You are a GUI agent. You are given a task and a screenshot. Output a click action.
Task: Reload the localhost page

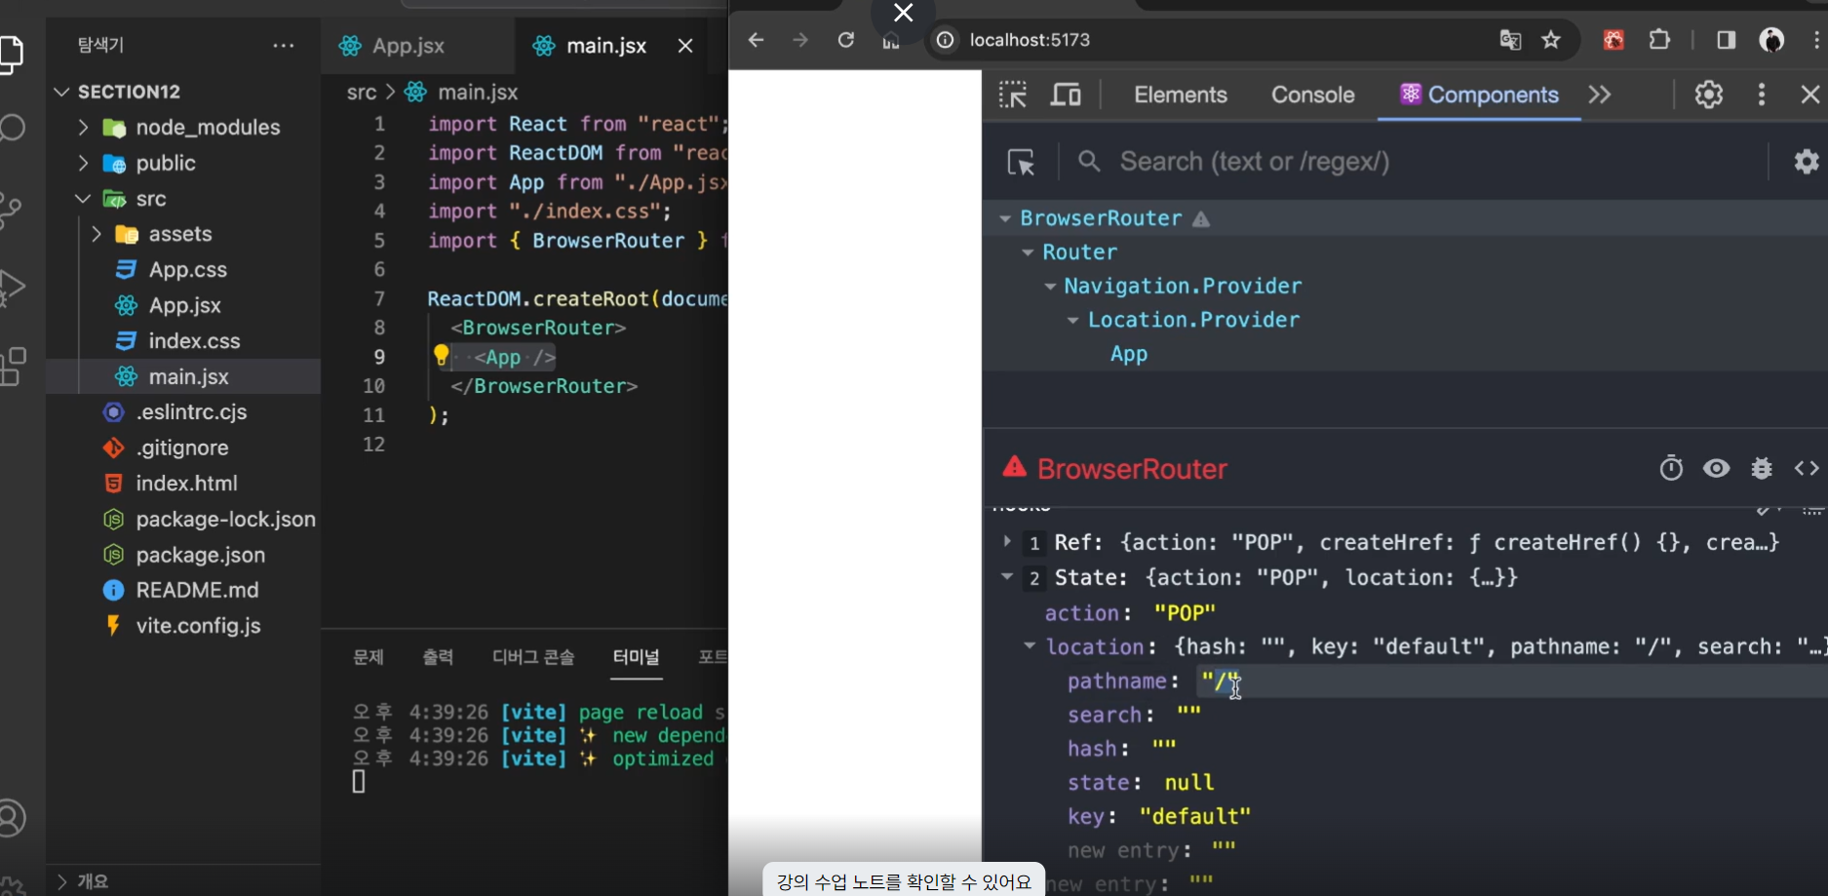(x=846, y=40)
